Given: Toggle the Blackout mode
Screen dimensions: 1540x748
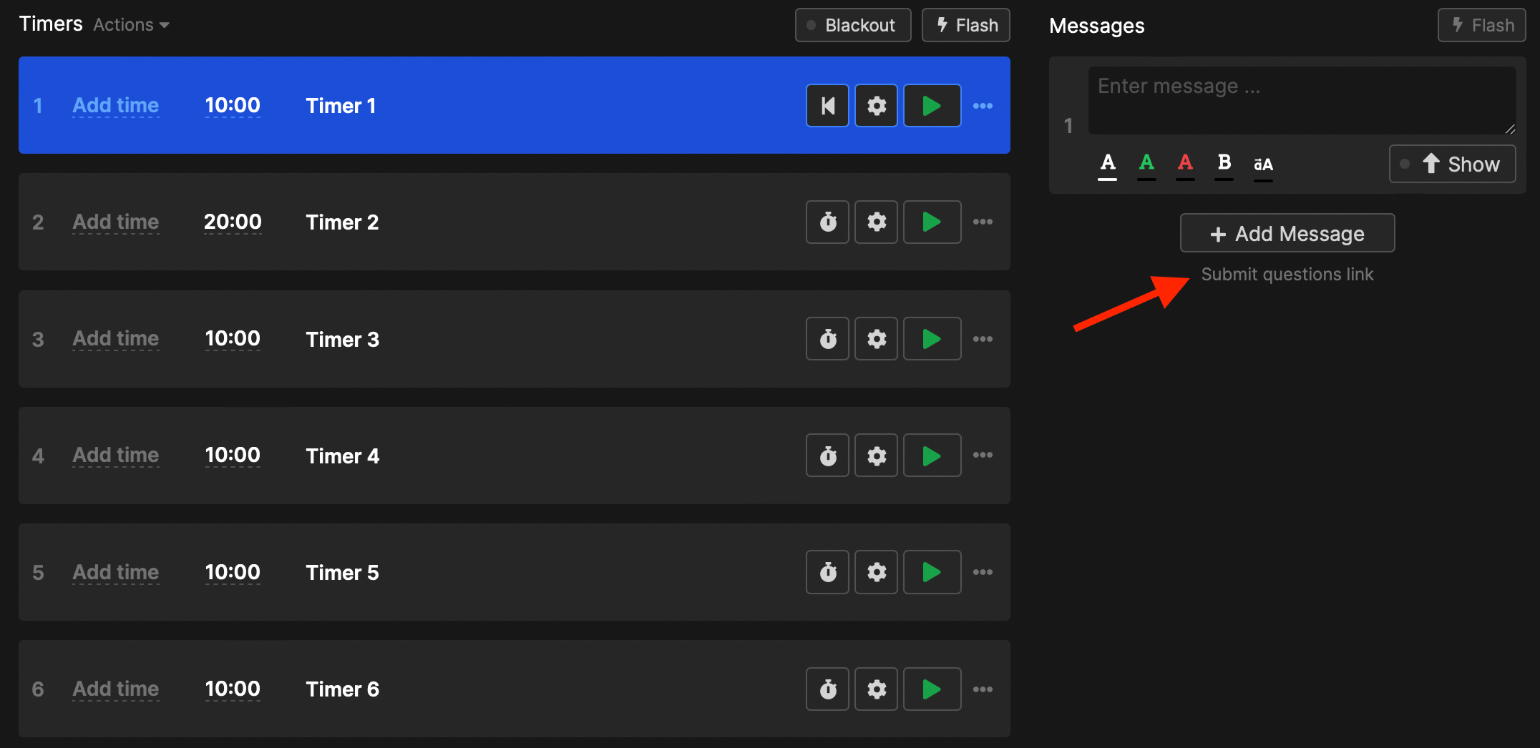Looking at the screenshot, I should 852,24.
